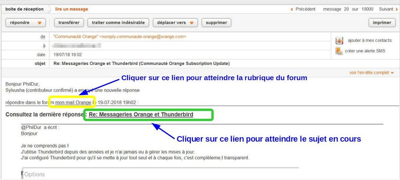400x180 pixels.
Task: Open the mon mail Orange forum link
Action: [73, 103]
